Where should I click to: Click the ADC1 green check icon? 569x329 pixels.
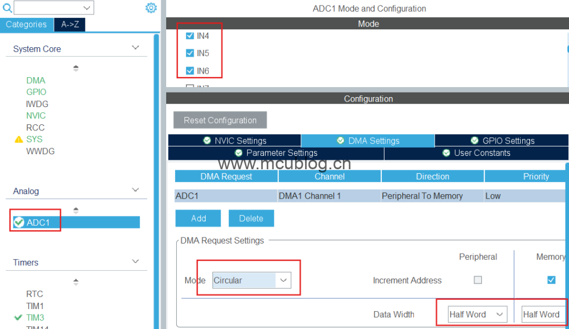(x=19, y=222)
